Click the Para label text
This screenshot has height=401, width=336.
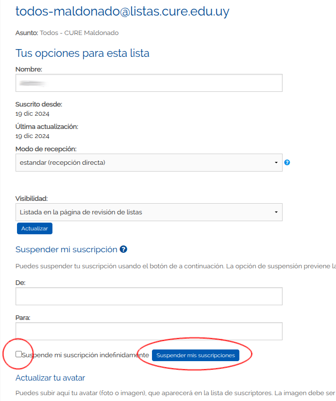pos(23,317)
